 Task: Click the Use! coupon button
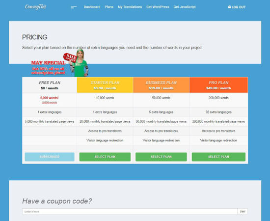point(243,211)
